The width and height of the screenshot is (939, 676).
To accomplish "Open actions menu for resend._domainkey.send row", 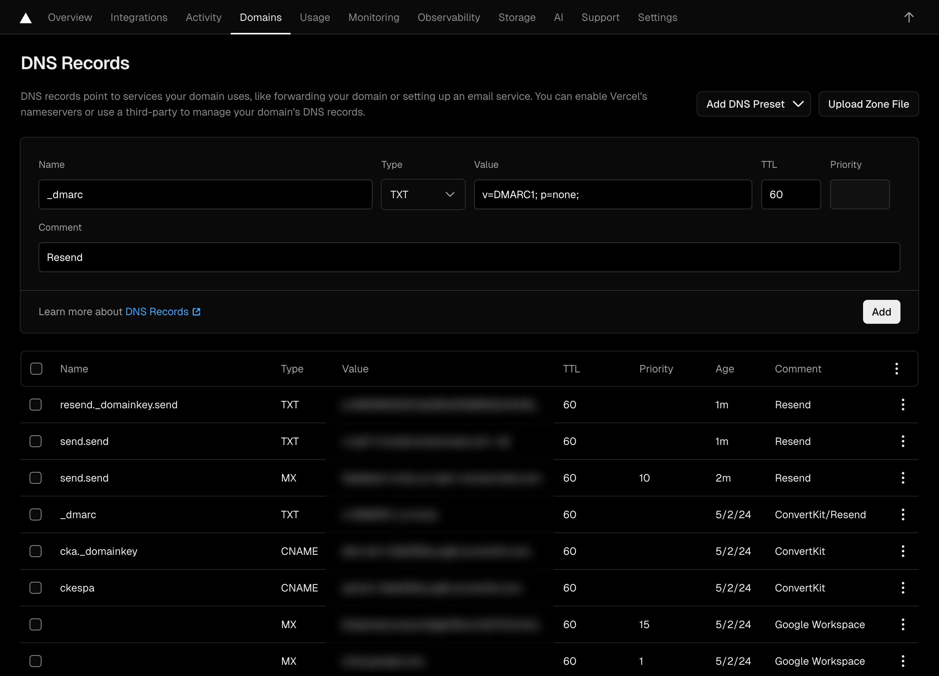I will click(x=903, y=405).
